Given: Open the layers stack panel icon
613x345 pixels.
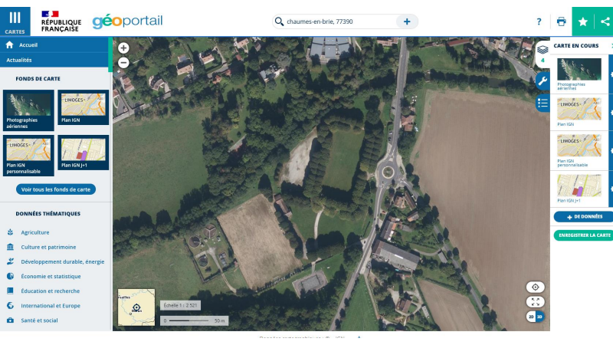Looking at the screenshot, I should tap(543, 48).
